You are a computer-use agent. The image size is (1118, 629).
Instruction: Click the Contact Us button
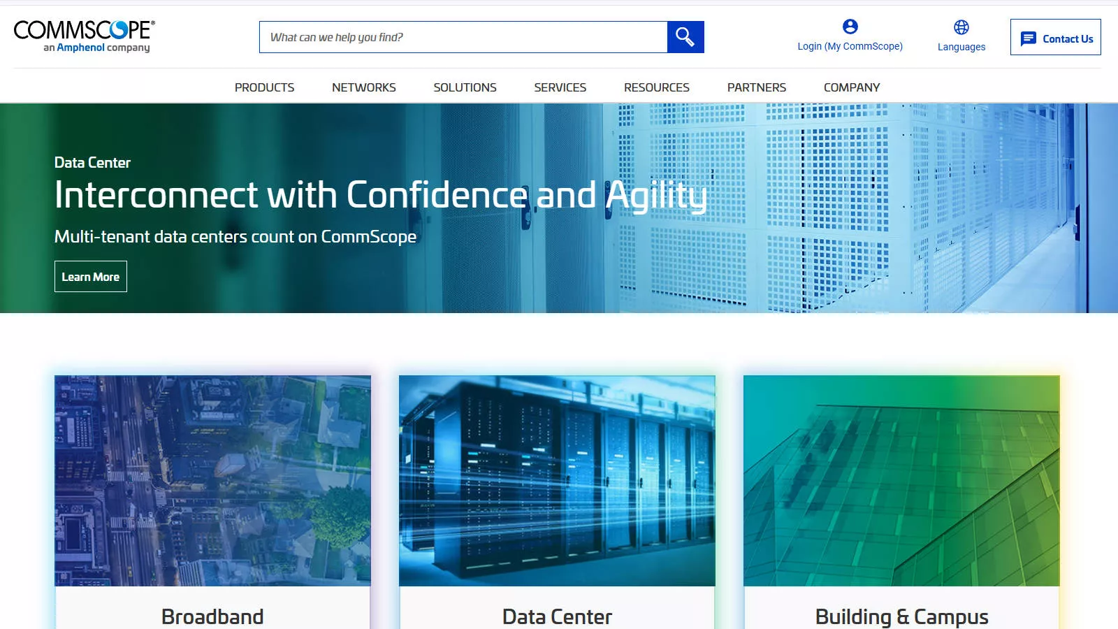pyautogui.click(x=1056, y=37)
